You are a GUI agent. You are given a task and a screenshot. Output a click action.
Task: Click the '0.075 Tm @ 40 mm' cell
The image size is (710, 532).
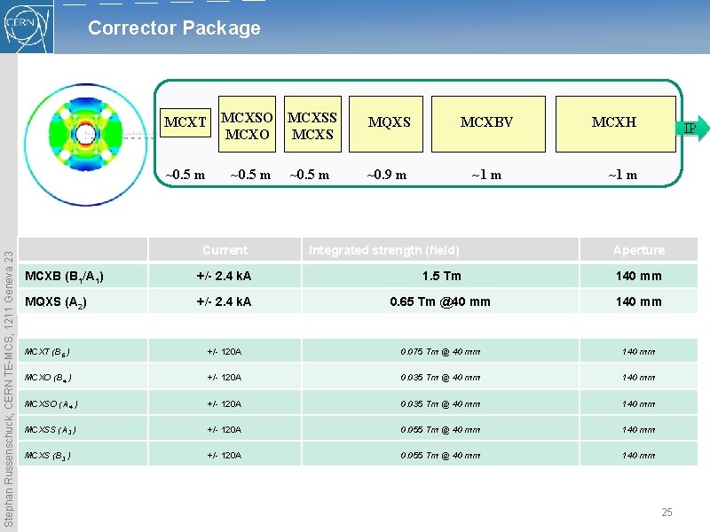tap(440, 351)
